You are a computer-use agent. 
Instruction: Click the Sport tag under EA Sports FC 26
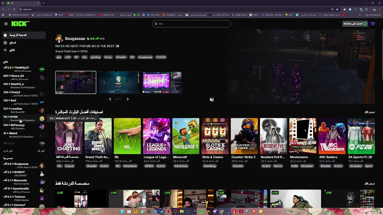[369, 166]
